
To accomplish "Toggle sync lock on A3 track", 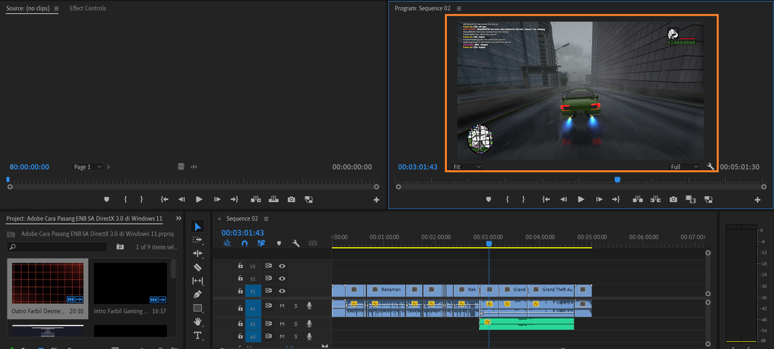I will pyautogui.click(x=268, y=336).
